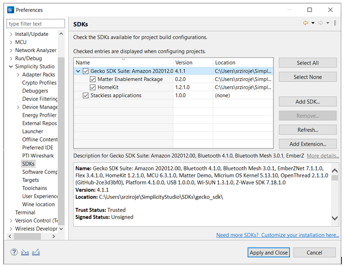Screen dimensions: 344x266
Task: Expand the Device Manager node
Action: 18,107
